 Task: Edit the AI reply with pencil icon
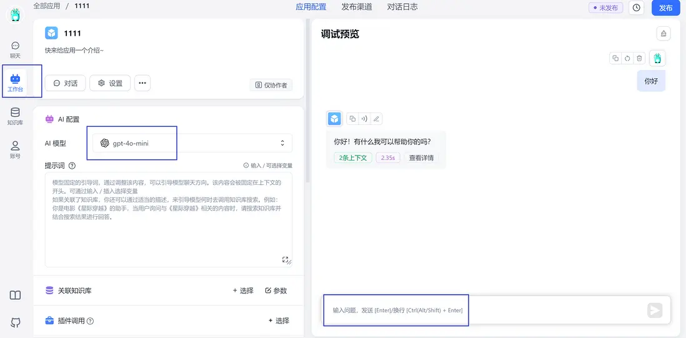click(376, 119)
